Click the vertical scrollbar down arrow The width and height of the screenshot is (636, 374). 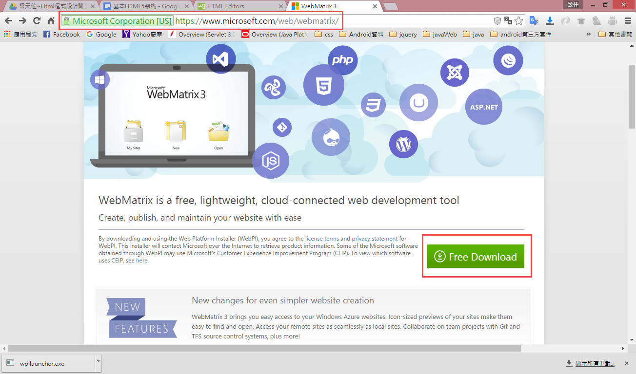click(x=632, y=340)
